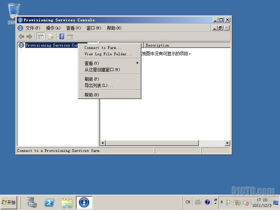Toggle the console tree pane icon
This screenshot has width=280, height=210.
tap(41, 37)
